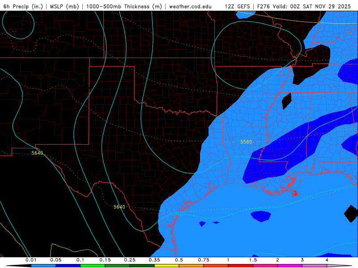Viewport: 358px width, 268px height.
Task: Click the 'Valid: 00Z SAT NOV 29 2025' text
Action: tap(312, 7)
